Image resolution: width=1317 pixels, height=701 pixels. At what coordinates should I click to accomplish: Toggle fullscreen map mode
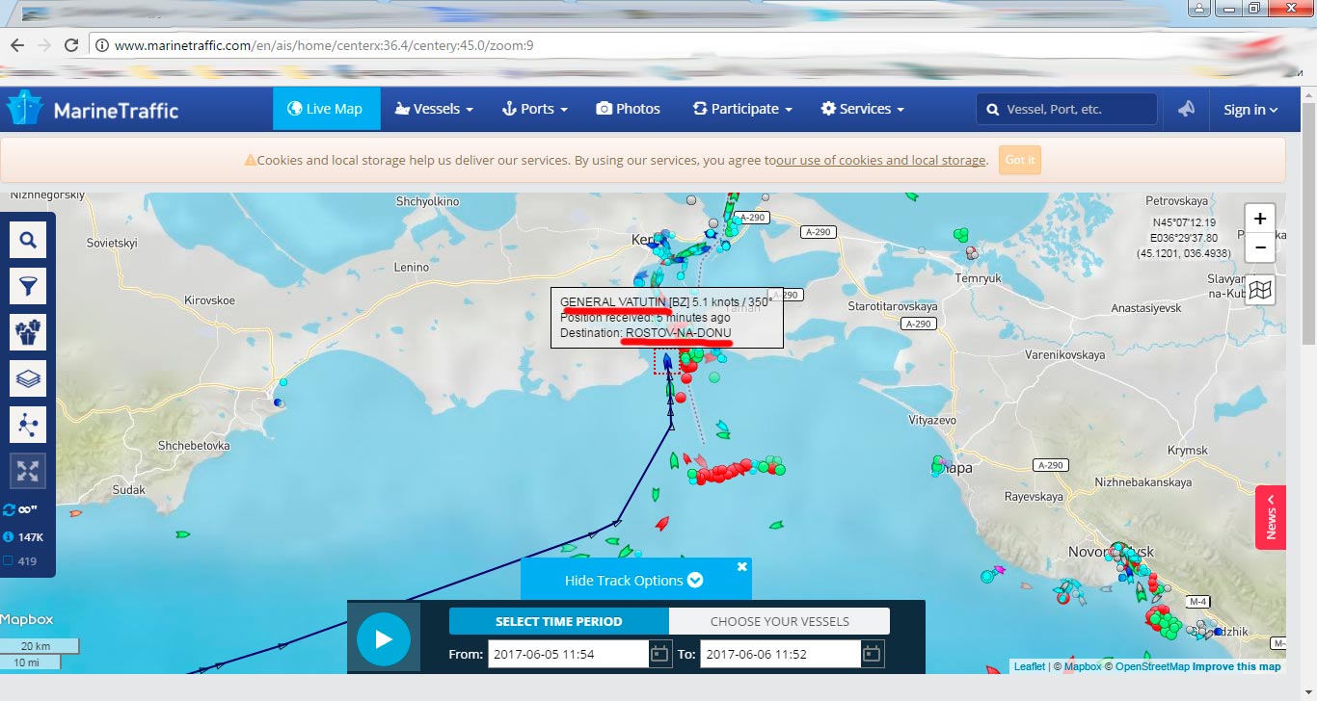click(x=28, y=471)
